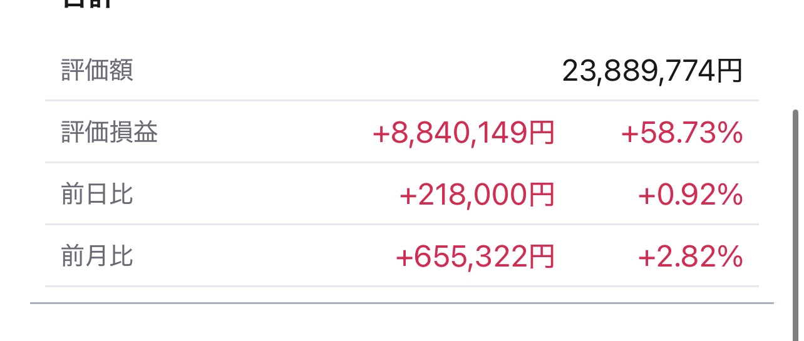Tap the +218,000円 daily change amount
804x341 pixels.
[x=477, y=195]
